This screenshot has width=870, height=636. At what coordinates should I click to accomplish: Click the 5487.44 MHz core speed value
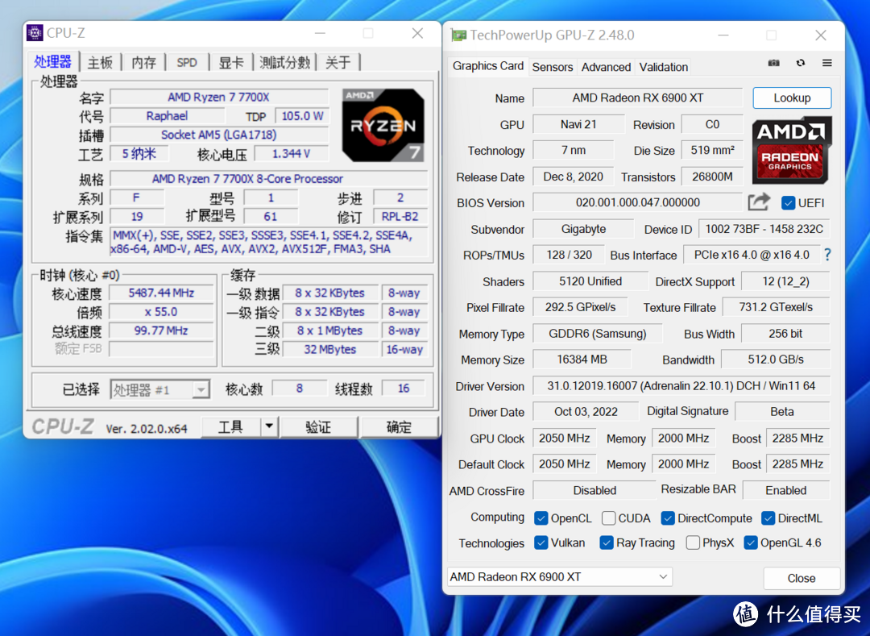(161, 293)
